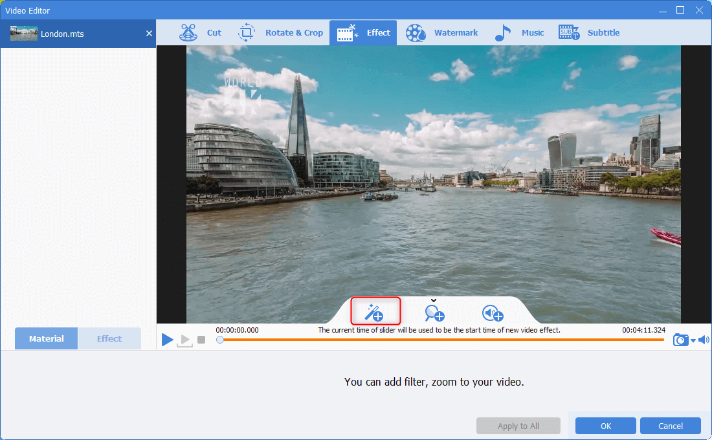Stop video playback
Viewport: 712px width, 440px height.
201,340
